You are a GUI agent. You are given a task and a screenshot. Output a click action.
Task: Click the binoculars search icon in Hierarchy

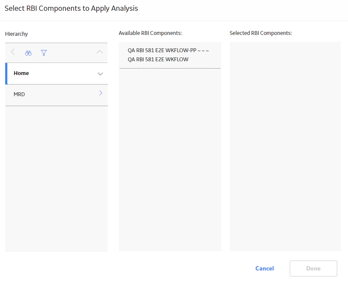click(28, 53)
